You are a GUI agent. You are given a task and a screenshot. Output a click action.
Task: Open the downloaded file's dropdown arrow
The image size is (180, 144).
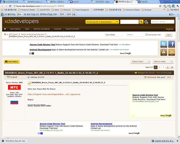(x=28, y=141)
